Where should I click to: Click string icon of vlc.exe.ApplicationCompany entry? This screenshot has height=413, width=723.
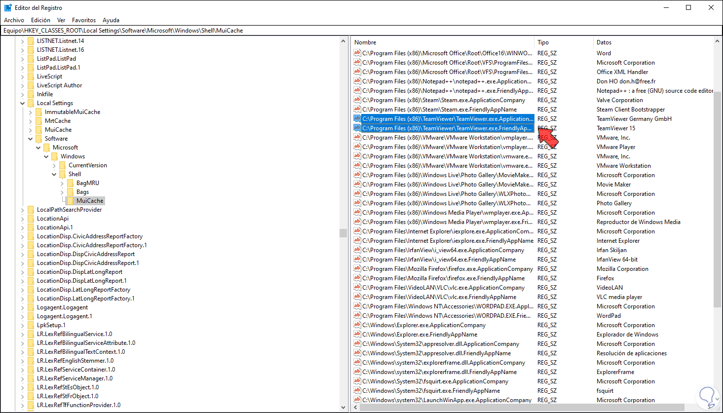click(357, 287)
